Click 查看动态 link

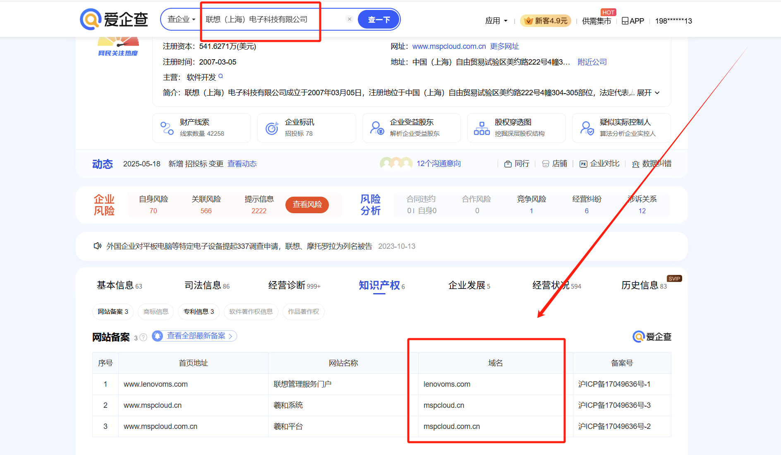point(242,164)
